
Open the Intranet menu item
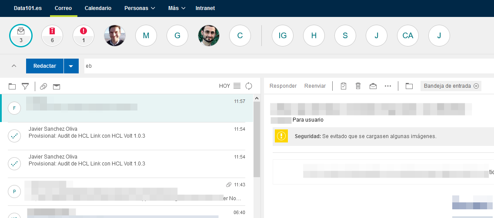tap(205, 8)
